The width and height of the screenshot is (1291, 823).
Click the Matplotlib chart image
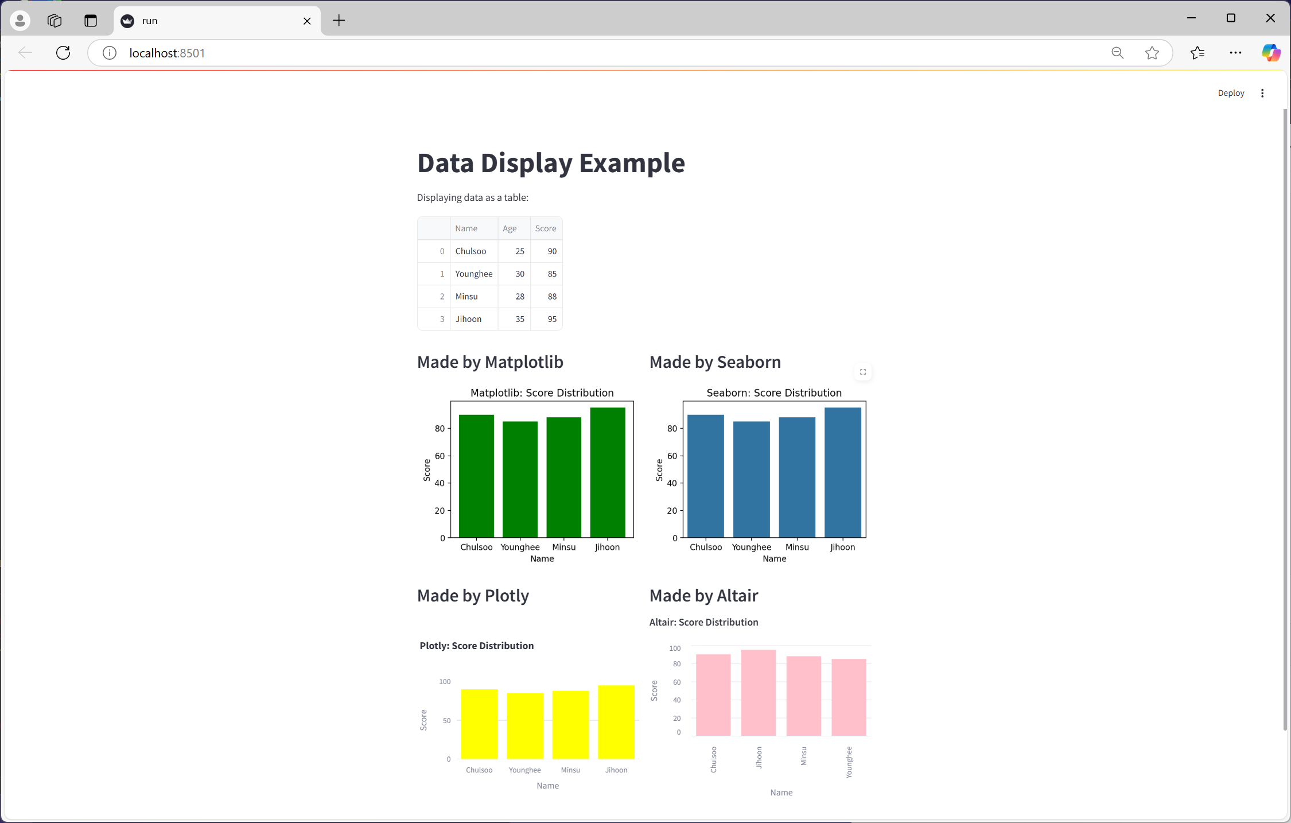pyautogui.click(x=528, y=475)
